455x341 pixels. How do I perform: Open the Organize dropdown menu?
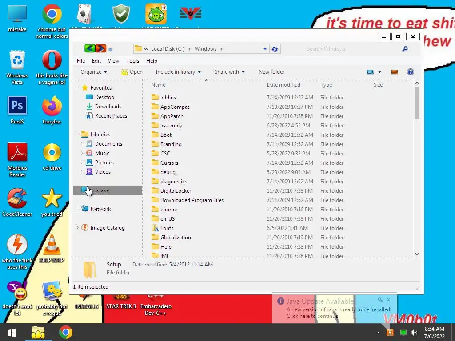tap(94, 72)
